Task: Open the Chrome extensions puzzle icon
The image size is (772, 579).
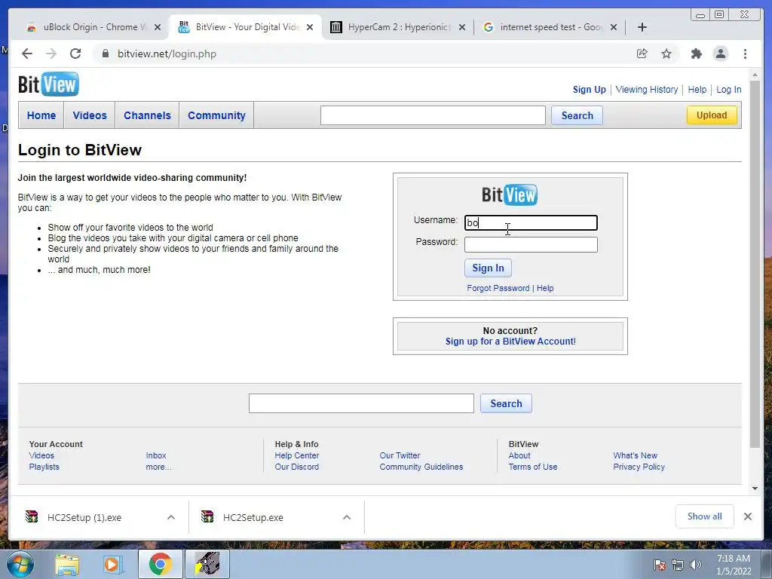Action: tap(696, 54)
